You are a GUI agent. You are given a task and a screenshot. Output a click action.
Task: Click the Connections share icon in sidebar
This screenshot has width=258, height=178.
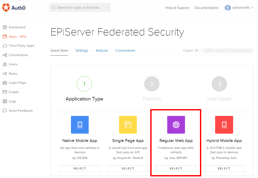[x=5, y=55]
